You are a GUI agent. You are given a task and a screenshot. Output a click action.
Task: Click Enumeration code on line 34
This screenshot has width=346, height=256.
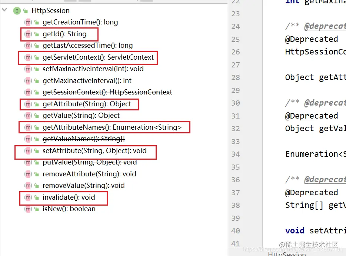pyautogui.click(x=316, y=154)
